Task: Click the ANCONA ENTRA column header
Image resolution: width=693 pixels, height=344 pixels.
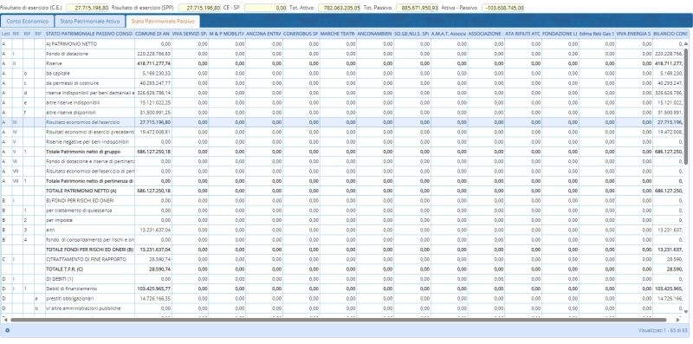Action: tap(264, 34)
